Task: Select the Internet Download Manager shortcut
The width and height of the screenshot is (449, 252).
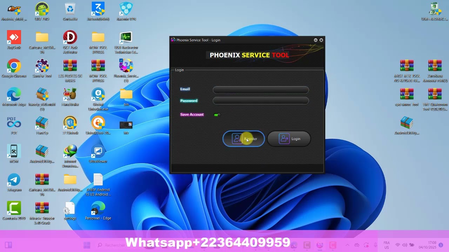Action: (x=70, y=156)
